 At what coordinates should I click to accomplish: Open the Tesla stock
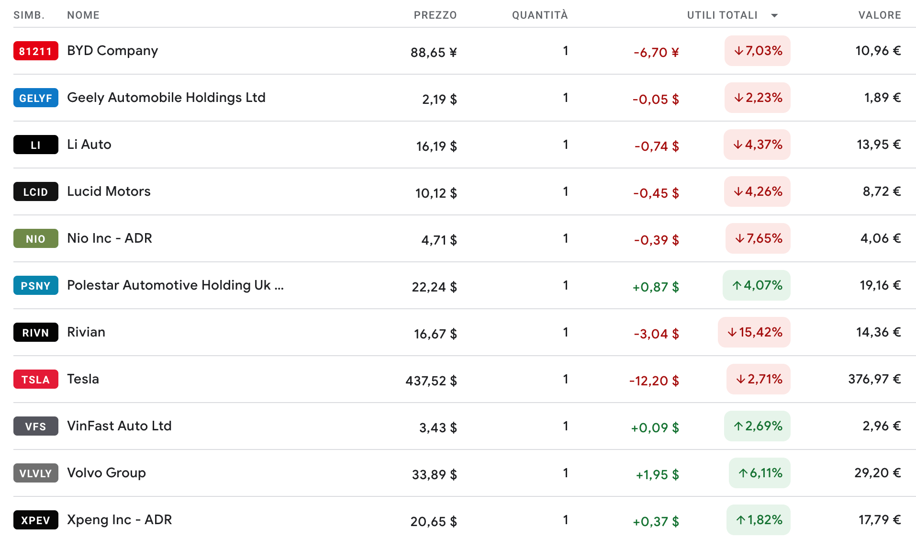(x=83, y=379)
